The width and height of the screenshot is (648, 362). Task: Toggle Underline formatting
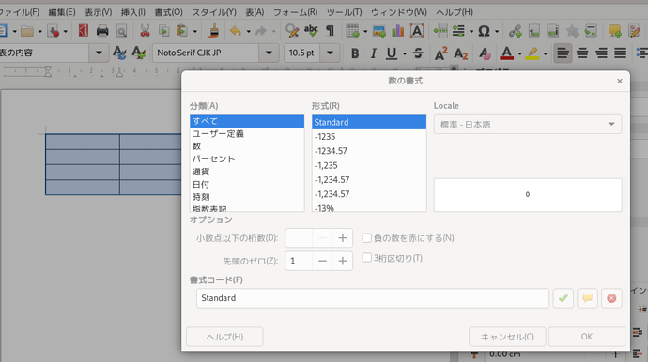tap(392, 53)
